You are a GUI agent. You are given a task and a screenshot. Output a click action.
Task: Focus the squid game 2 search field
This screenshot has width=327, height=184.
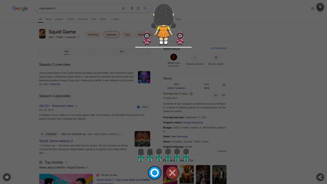[79, 8]
